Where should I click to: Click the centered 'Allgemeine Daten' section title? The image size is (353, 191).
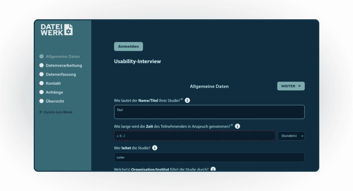click(209, 86)
